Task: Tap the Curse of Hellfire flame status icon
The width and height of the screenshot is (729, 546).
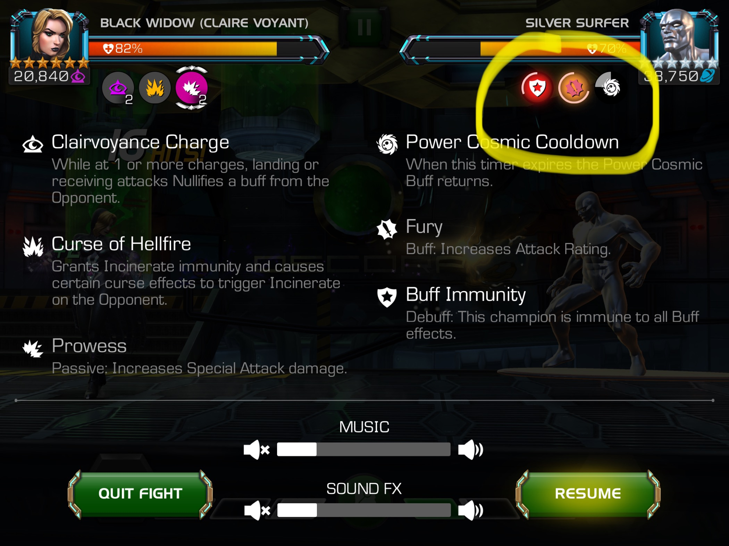Action: 155,88
